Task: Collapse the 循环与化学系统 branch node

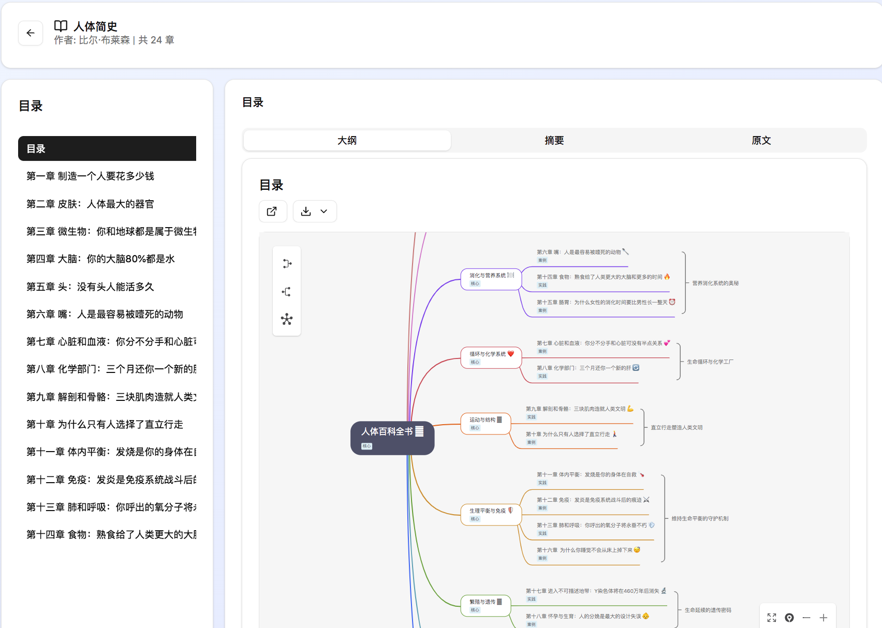Action: coord(490,357)
